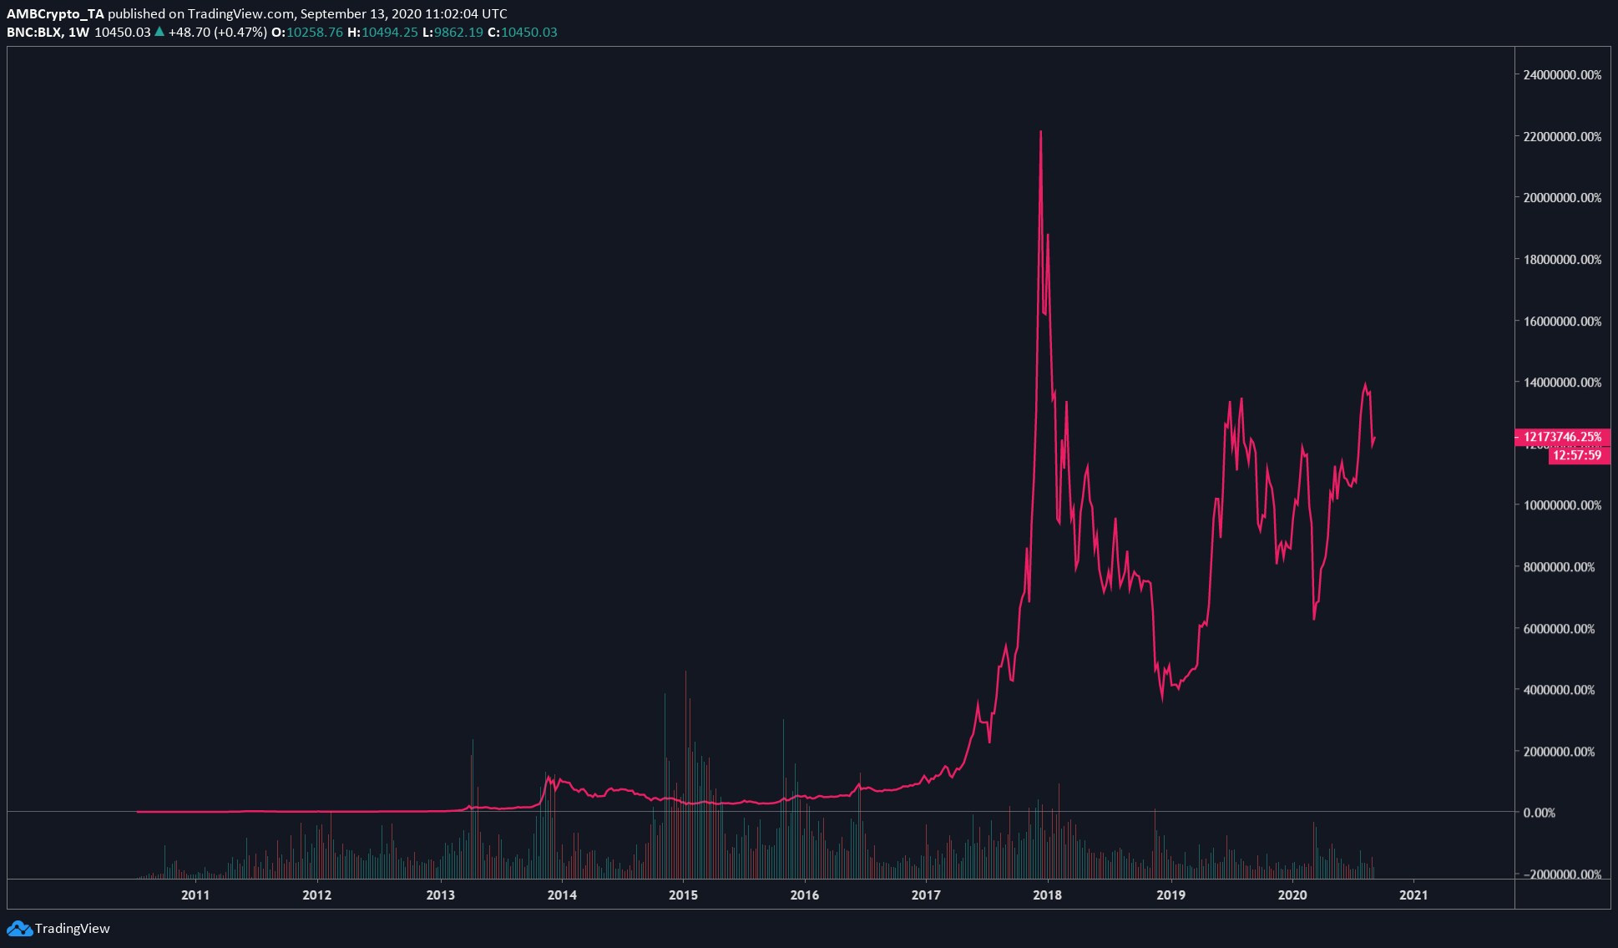The image size is (1618, 948).
Task: Click the BNC:BLX symbol label
Action: pyautogui.click(x=33, y=33)
